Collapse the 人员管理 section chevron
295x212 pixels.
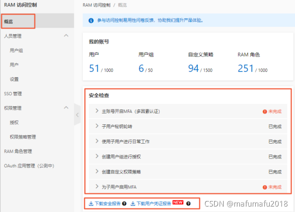66,36
